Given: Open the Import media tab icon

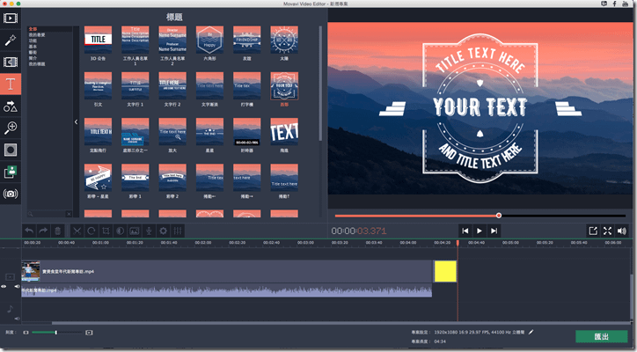Looking at the screenshot, I should pos(11,18).
